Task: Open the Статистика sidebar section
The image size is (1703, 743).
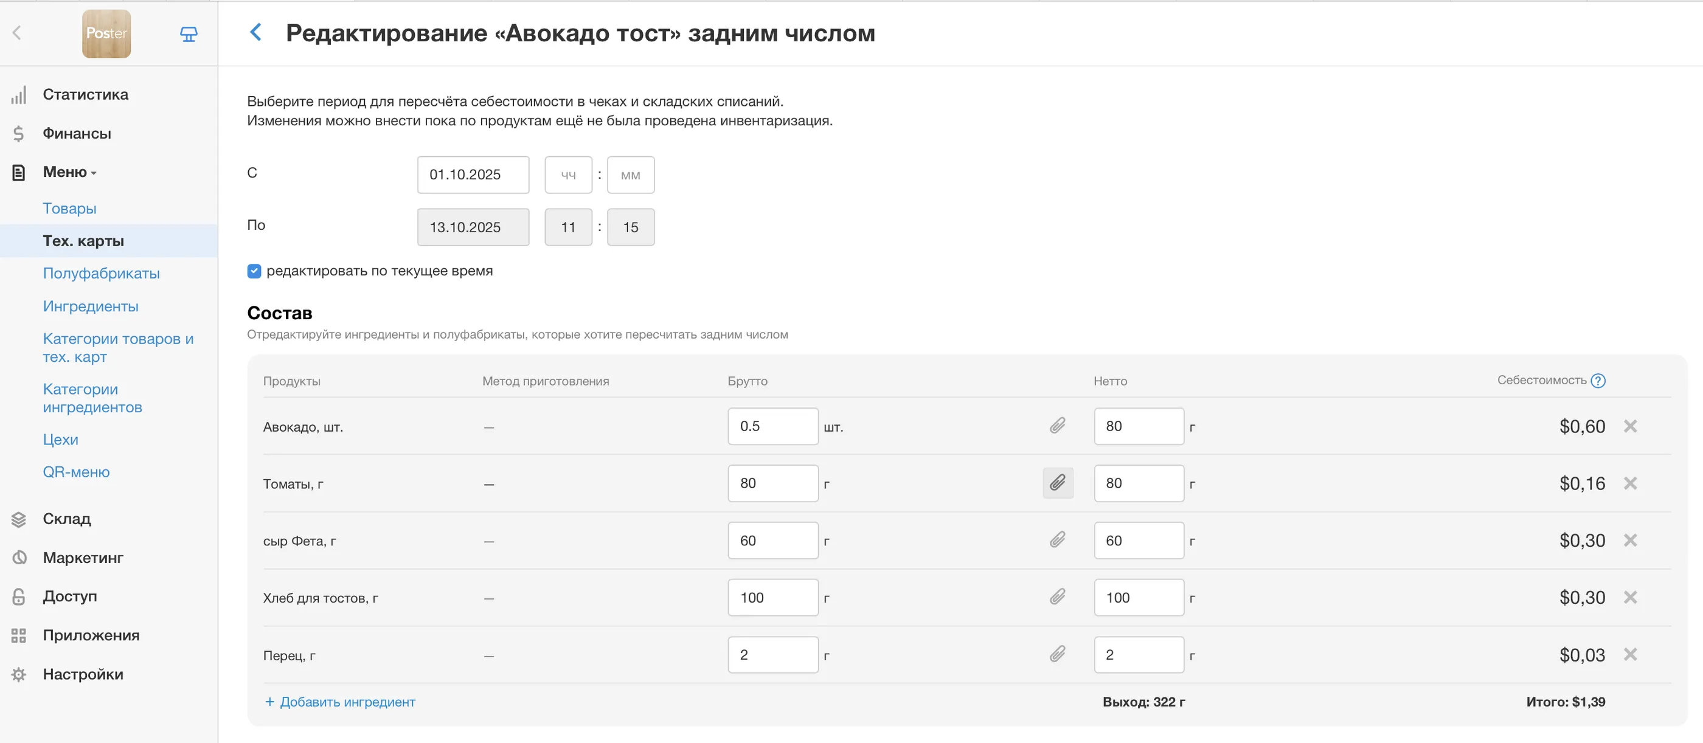Action: point(85,94)
